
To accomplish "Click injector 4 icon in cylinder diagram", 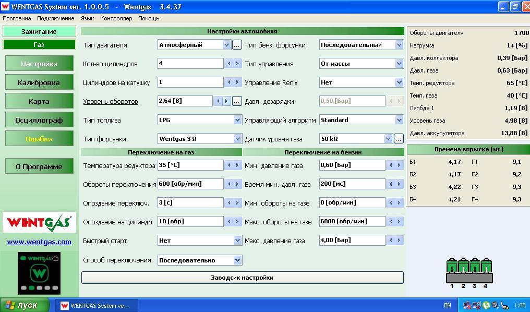I will [486, 266].
